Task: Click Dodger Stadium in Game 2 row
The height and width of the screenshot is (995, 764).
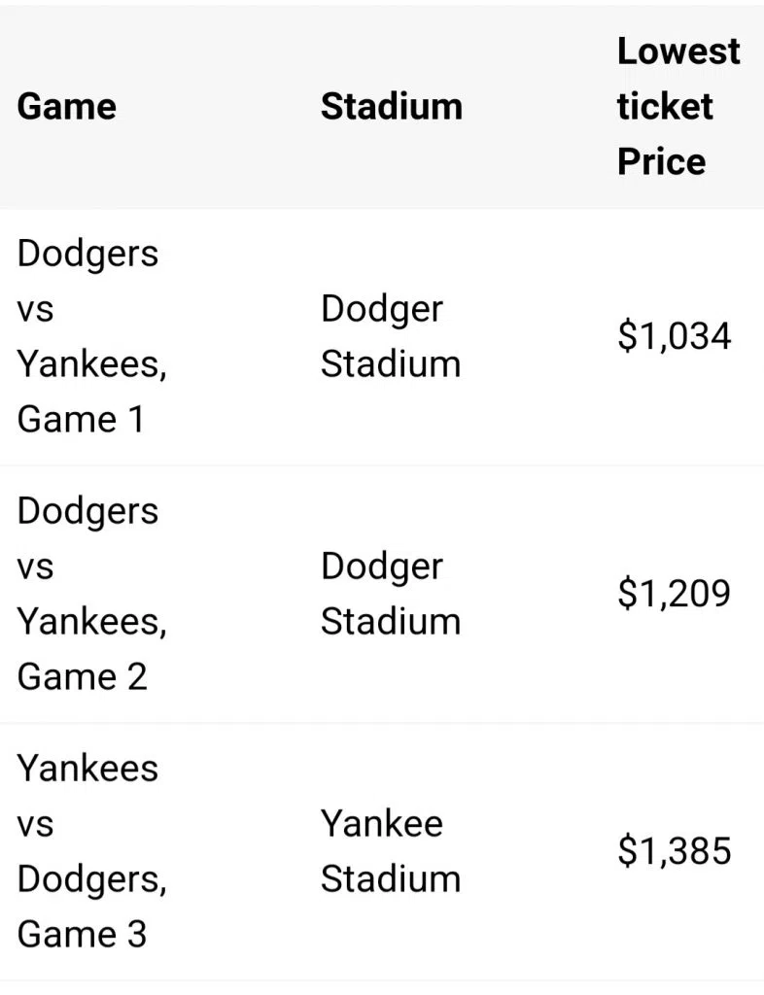Action: (390, 594)
